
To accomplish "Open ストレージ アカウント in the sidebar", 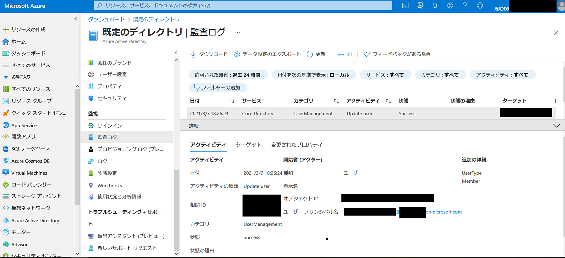I will point(32,196).
